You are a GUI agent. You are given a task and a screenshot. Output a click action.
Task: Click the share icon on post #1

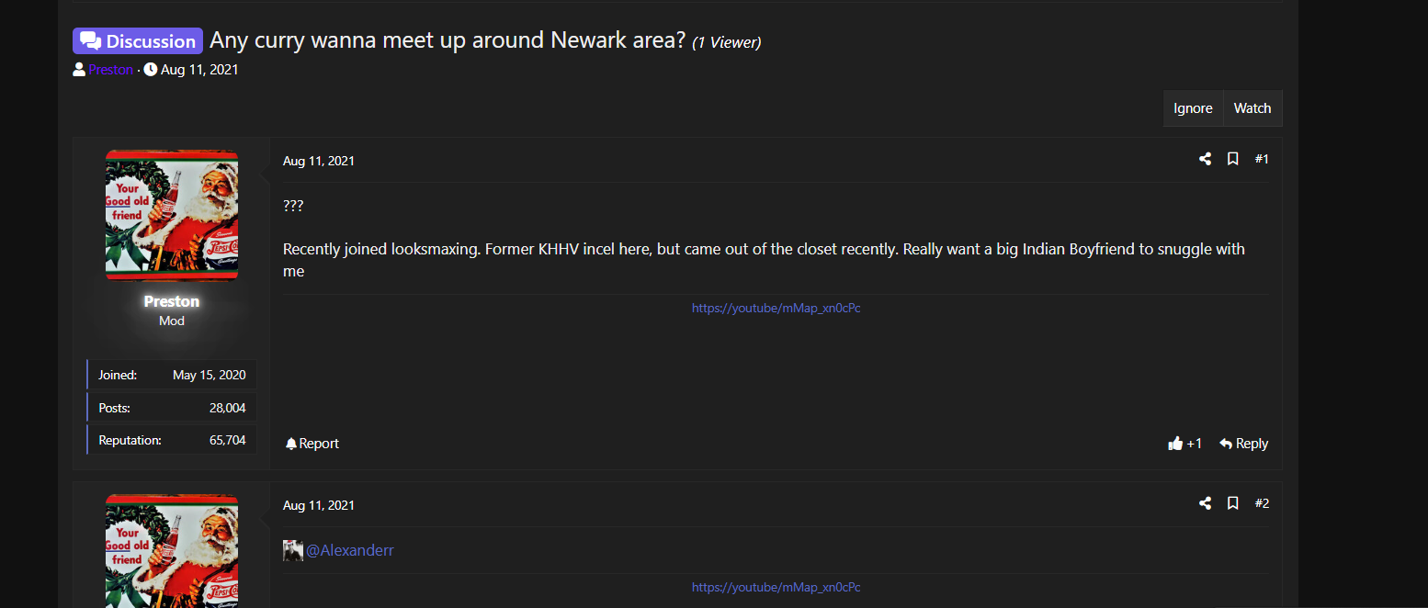1205,159
